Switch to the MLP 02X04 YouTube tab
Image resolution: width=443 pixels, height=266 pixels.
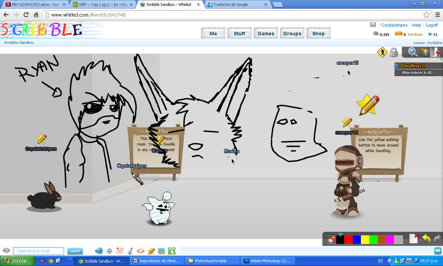[x=35, y=4]
